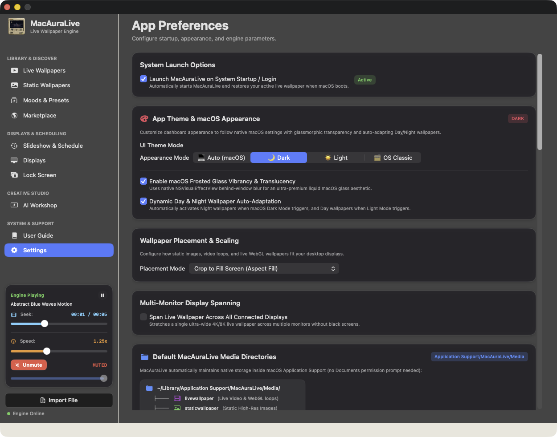Go to Static Wallpapers section

pos(59,85)
